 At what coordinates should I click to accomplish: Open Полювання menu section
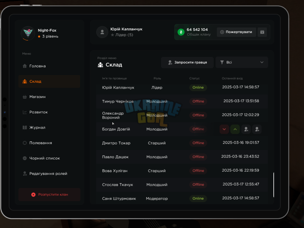49,143
